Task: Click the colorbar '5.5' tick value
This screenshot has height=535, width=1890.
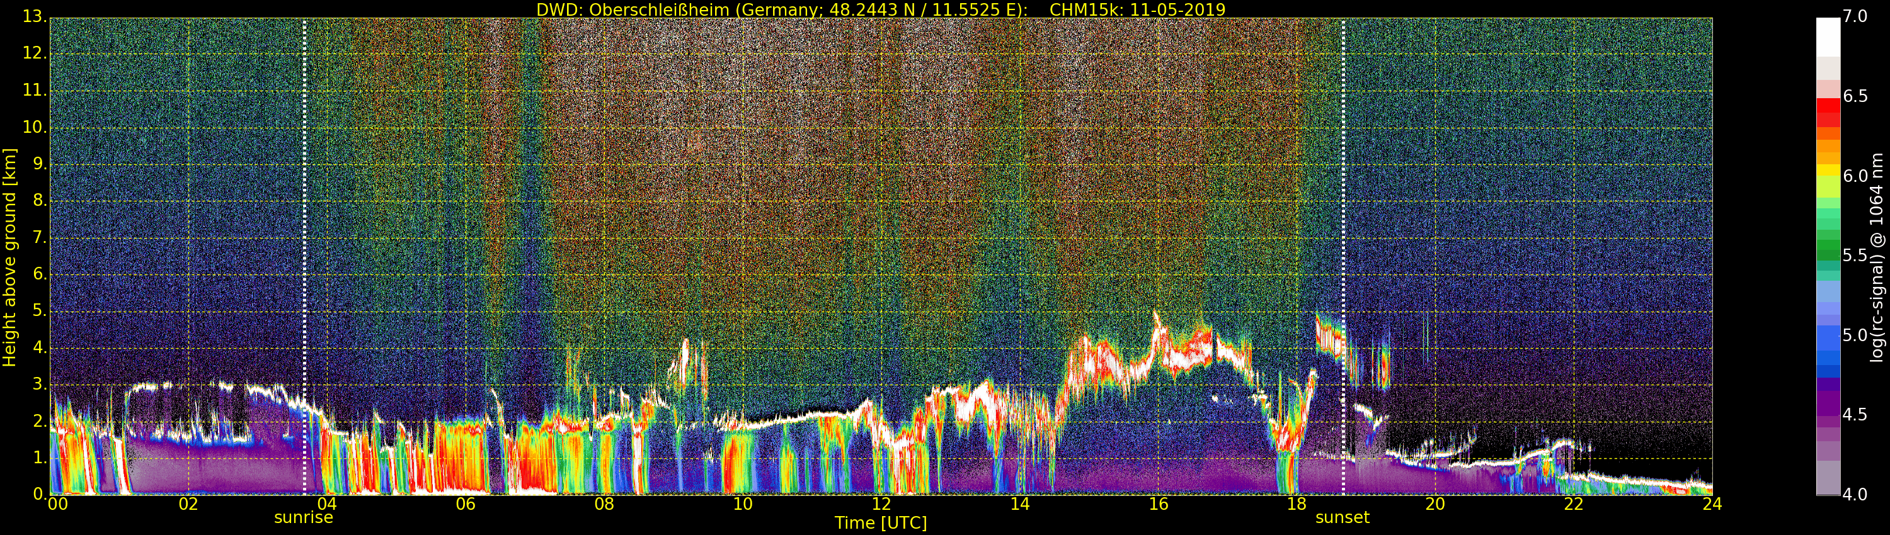Action: point(1855,256)
